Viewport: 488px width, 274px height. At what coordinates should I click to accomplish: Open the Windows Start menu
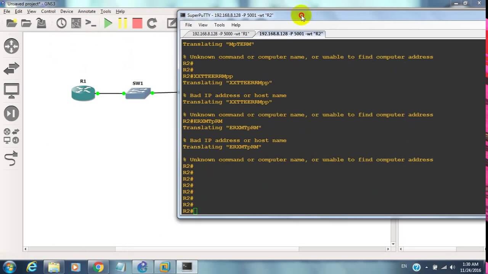coord(9,267)
